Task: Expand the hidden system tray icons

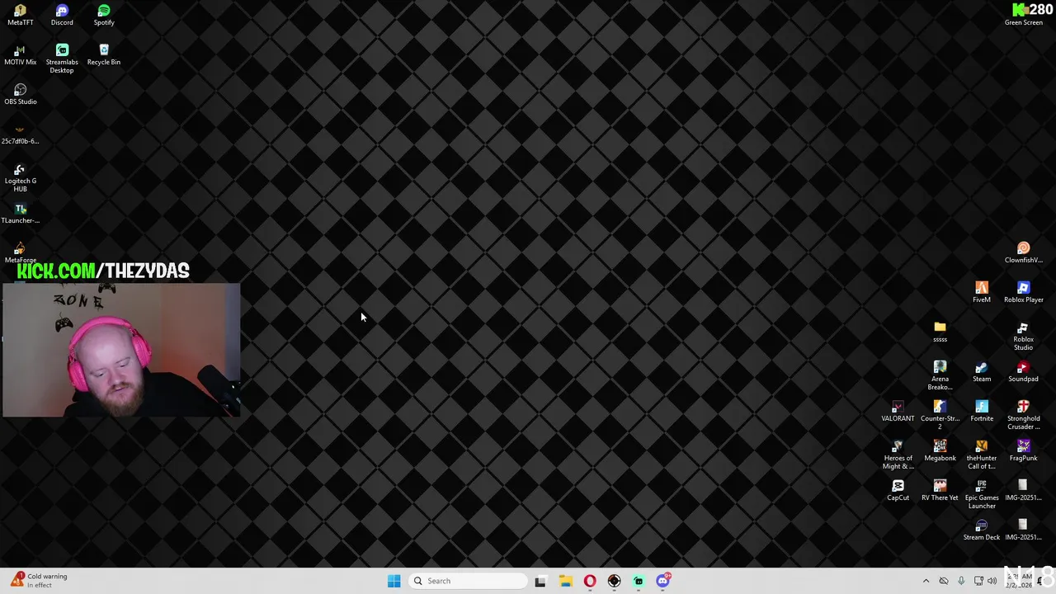Action: point(926,581)
